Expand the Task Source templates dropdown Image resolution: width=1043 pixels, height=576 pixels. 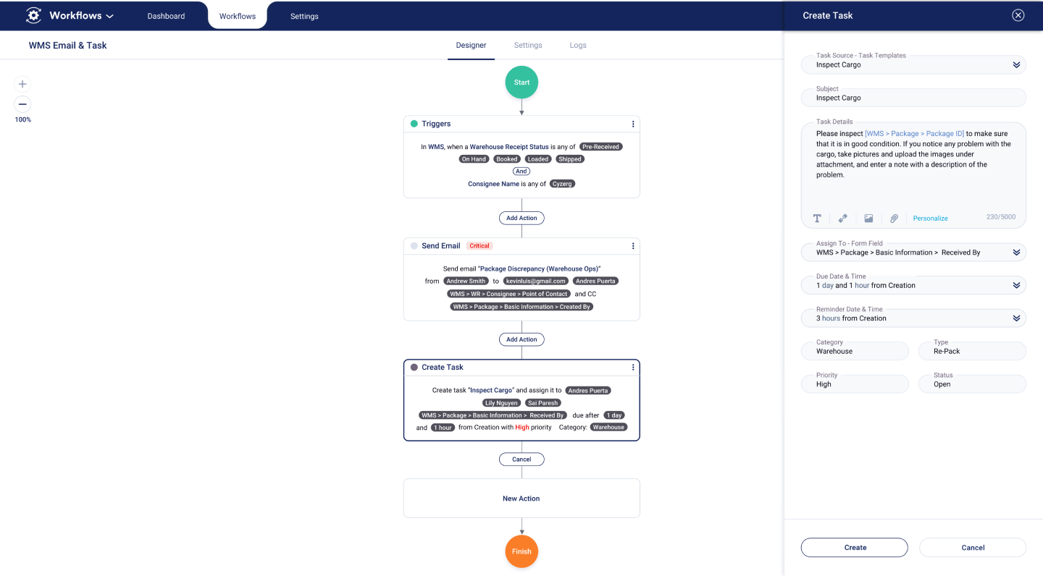click(1016, 65)
